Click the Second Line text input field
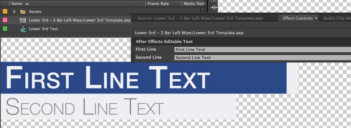351x128 pixels. pyautogui.click(x=262, y=58)
